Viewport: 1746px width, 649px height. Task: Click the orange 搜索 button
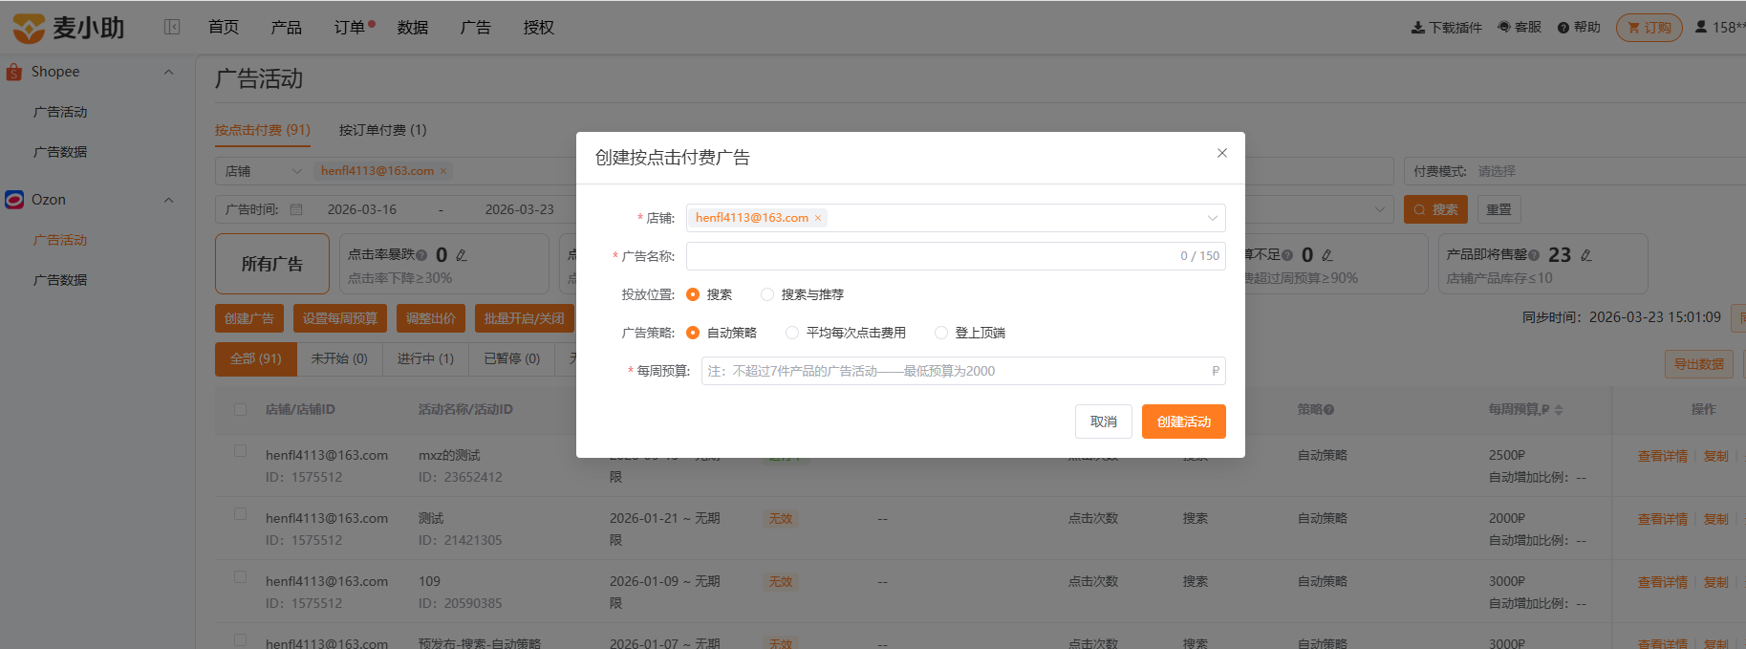coord(1435,209)
